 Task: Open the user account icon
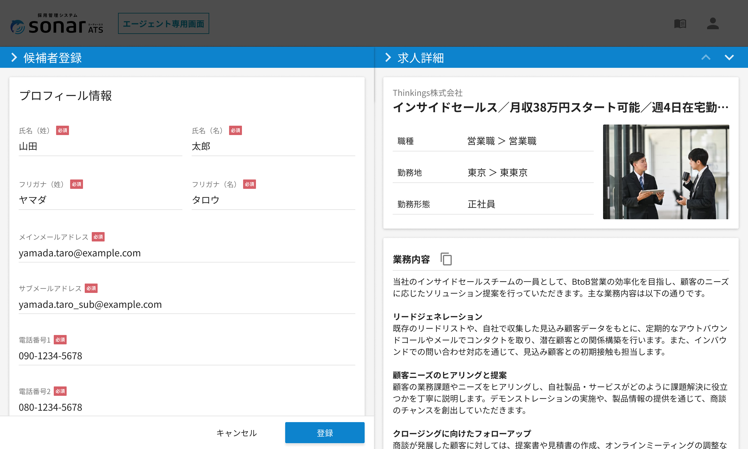[713, 24]
